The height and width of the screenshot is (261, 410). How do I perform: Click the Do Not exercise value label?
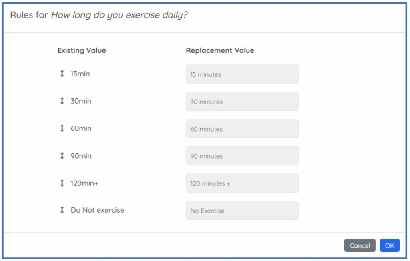[x=97, y=210]
